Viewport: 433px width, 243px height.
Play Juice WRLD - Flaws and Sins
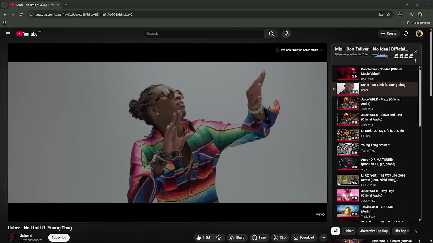(x=375, y=119)
